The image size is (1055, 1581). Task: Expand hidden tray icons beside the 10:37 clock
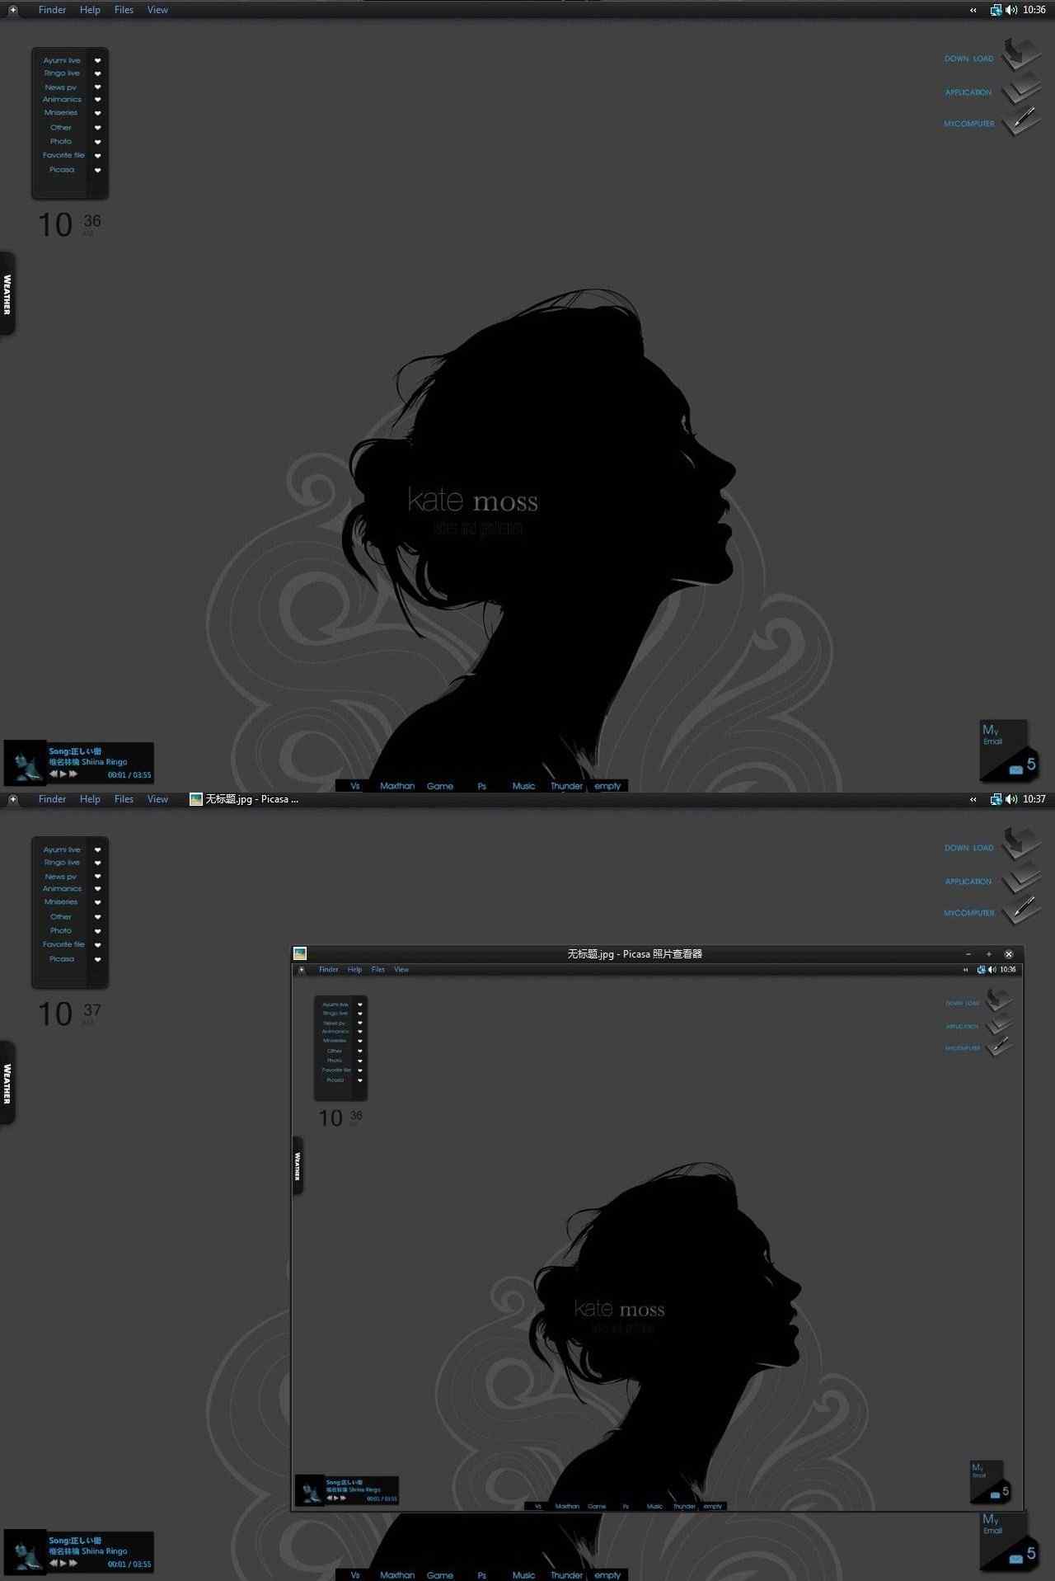(973, 800)
